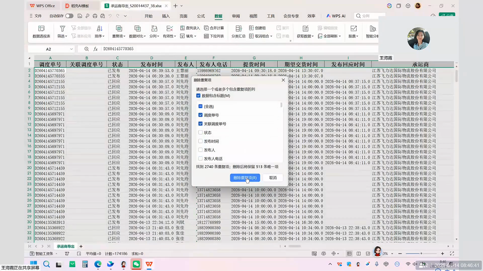Open the 审阅 ribbon tab
483x271 pixels.
click(236, 16)
